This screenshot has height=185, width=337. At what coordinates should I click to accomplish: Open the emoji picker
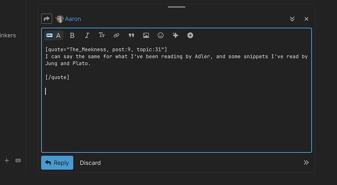click(x=161, y=35)
